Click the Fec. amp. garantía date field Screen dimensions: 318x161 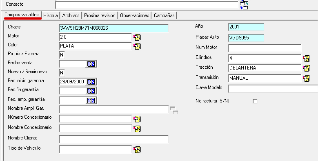coord(72,100)
